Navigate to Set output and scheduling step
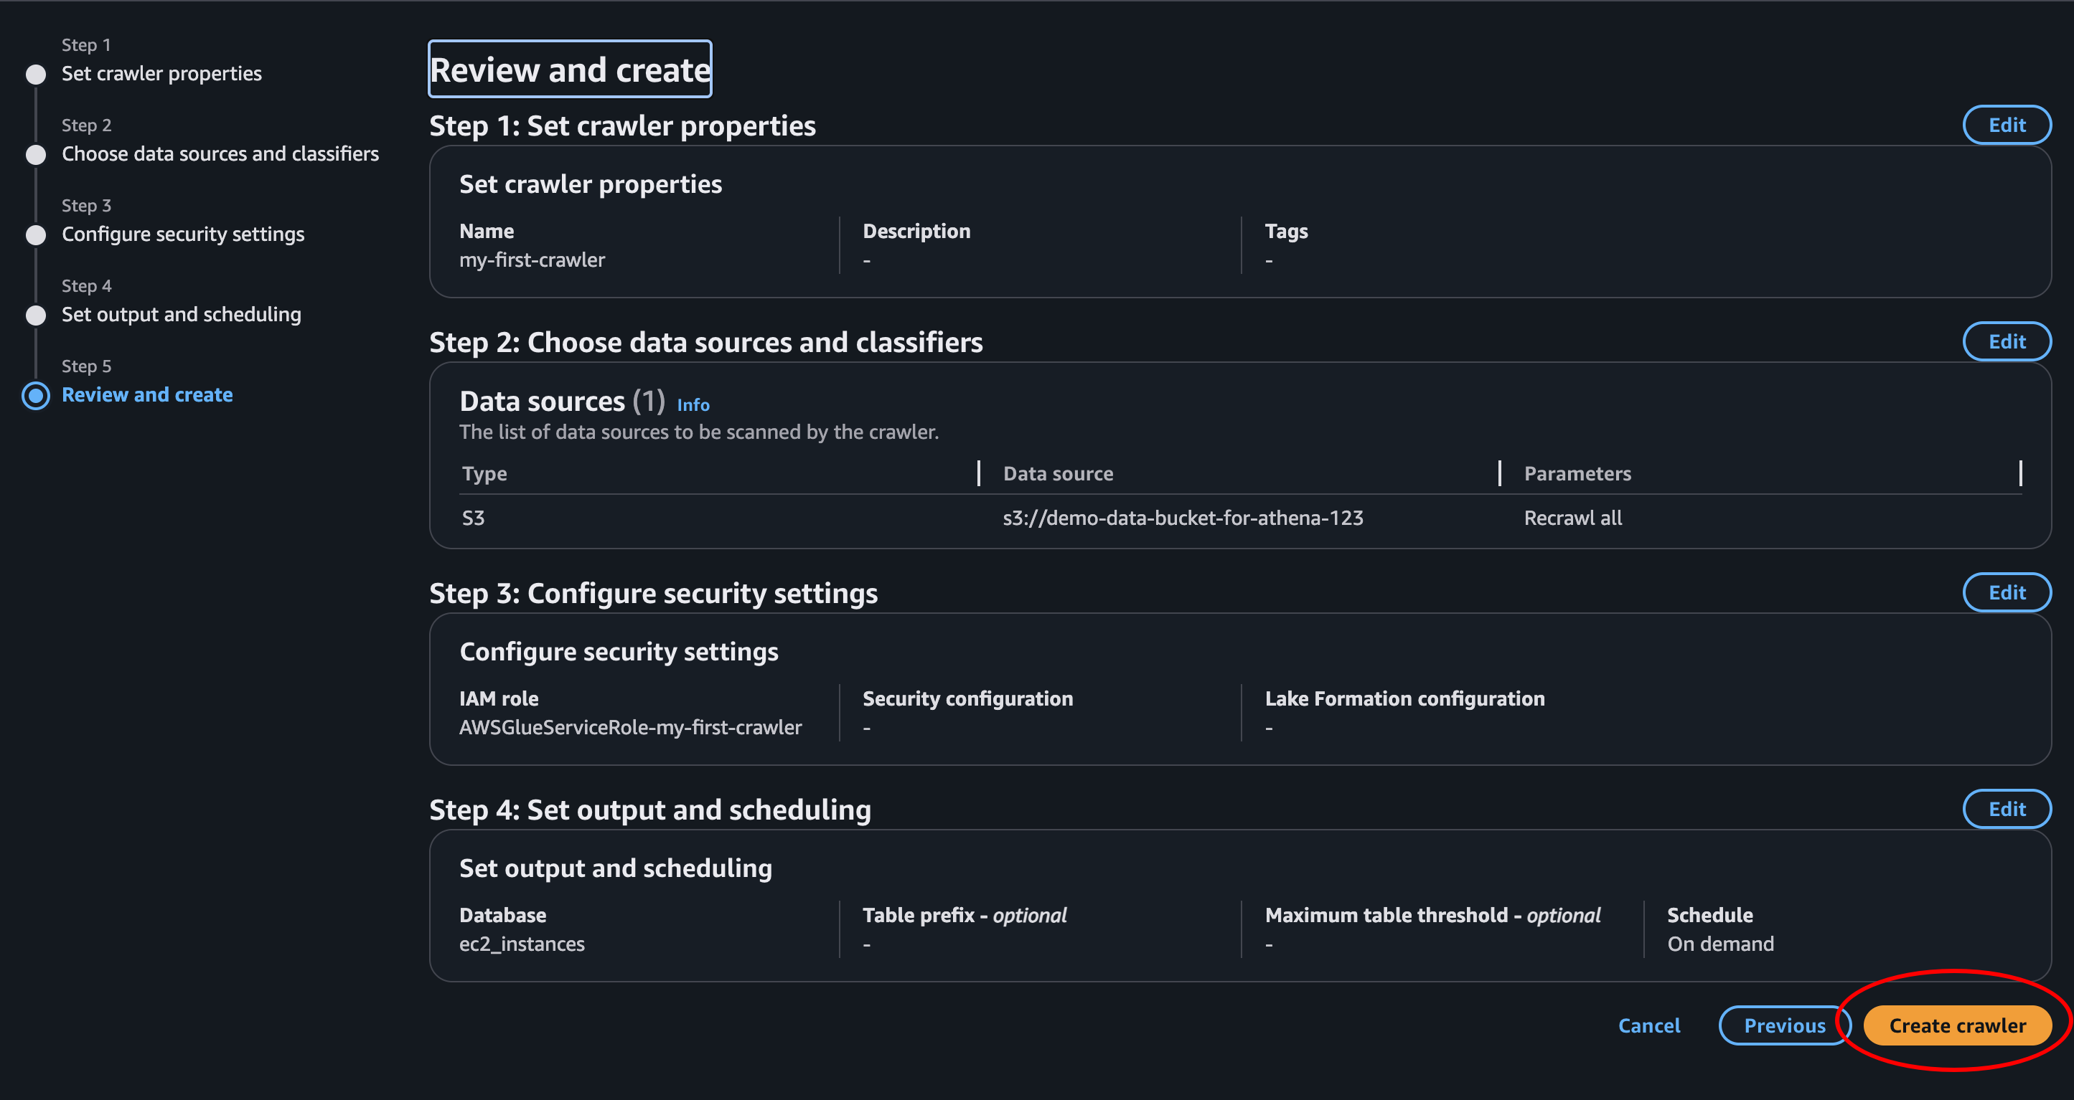2074x1100 pixels. tap(181, 315)
